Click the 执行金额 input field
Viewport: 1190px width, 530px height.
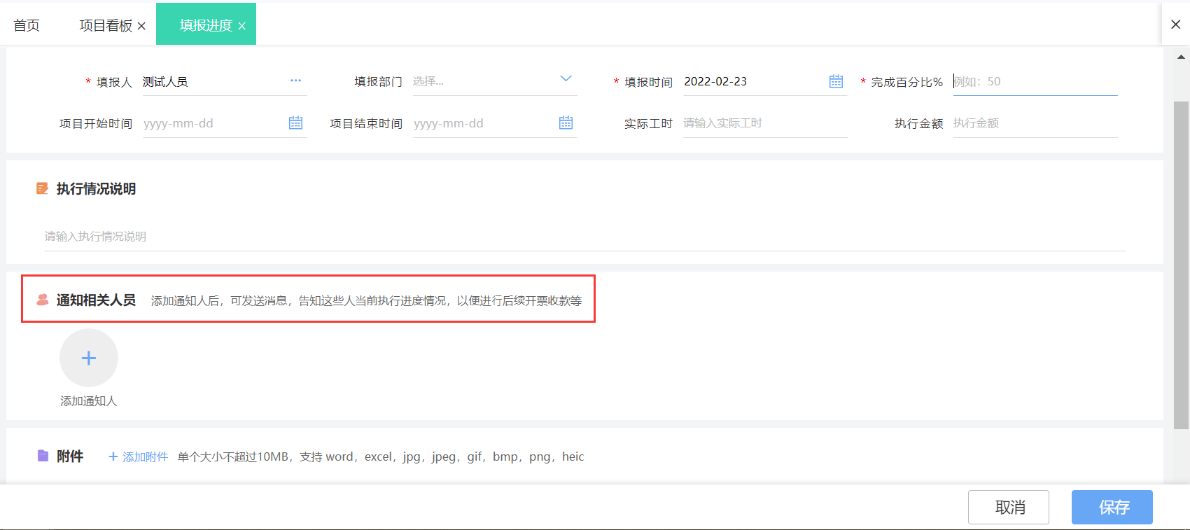pos(1035,123)
